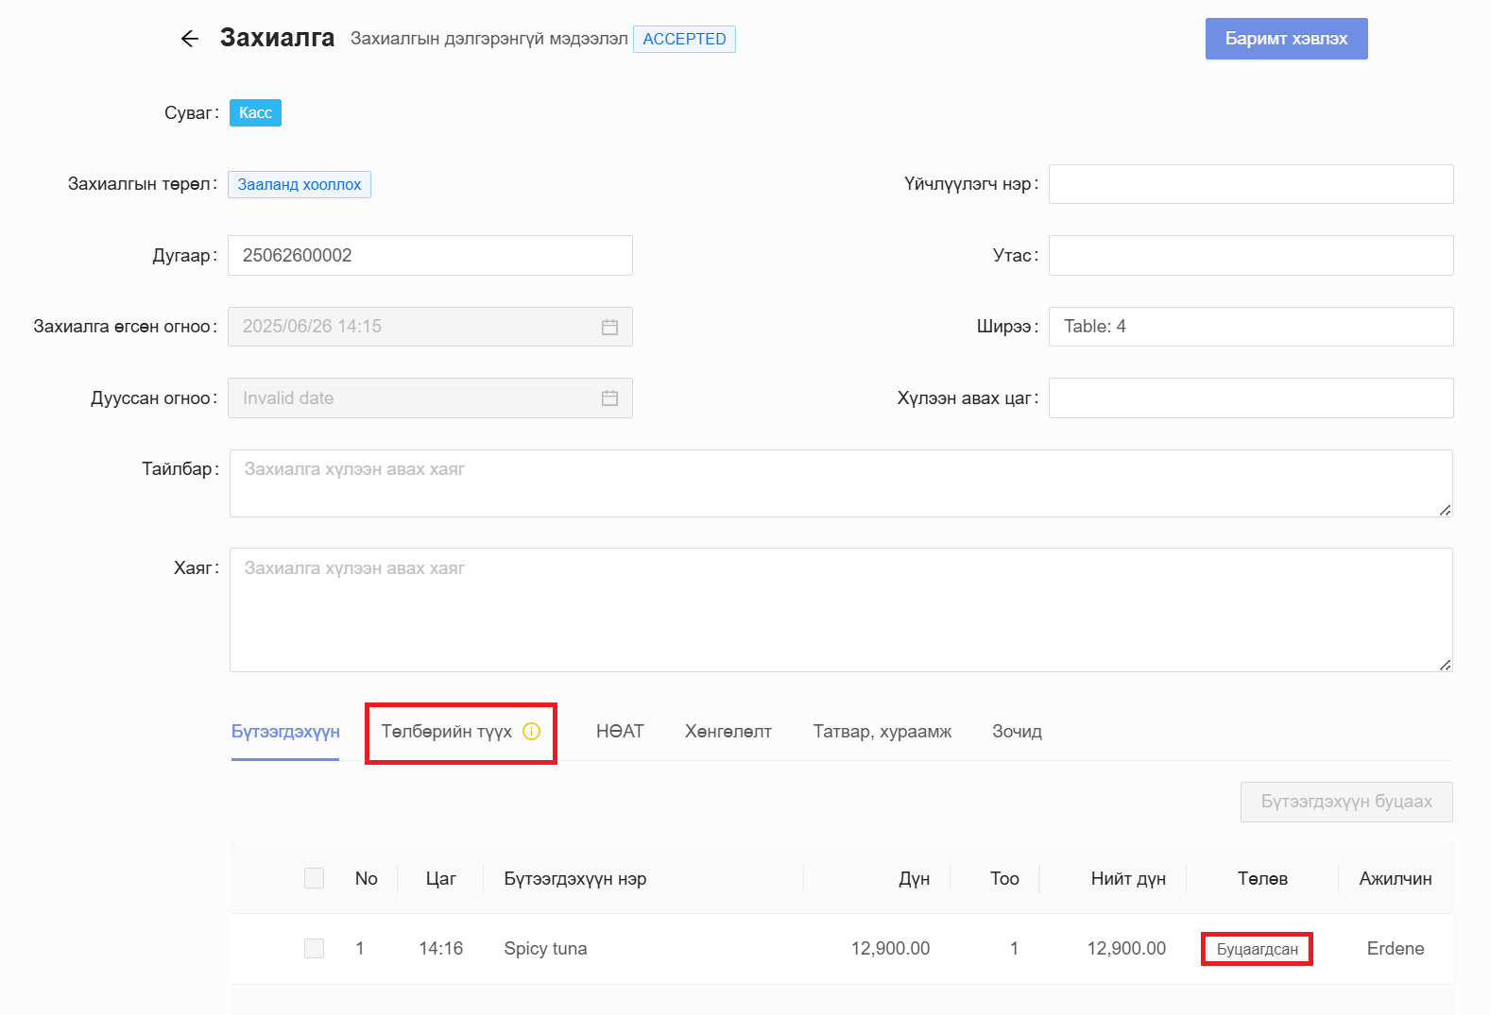Click the back arrow next to Захиалга
Screen dimensions: 1490x1015
click(190, 39)
